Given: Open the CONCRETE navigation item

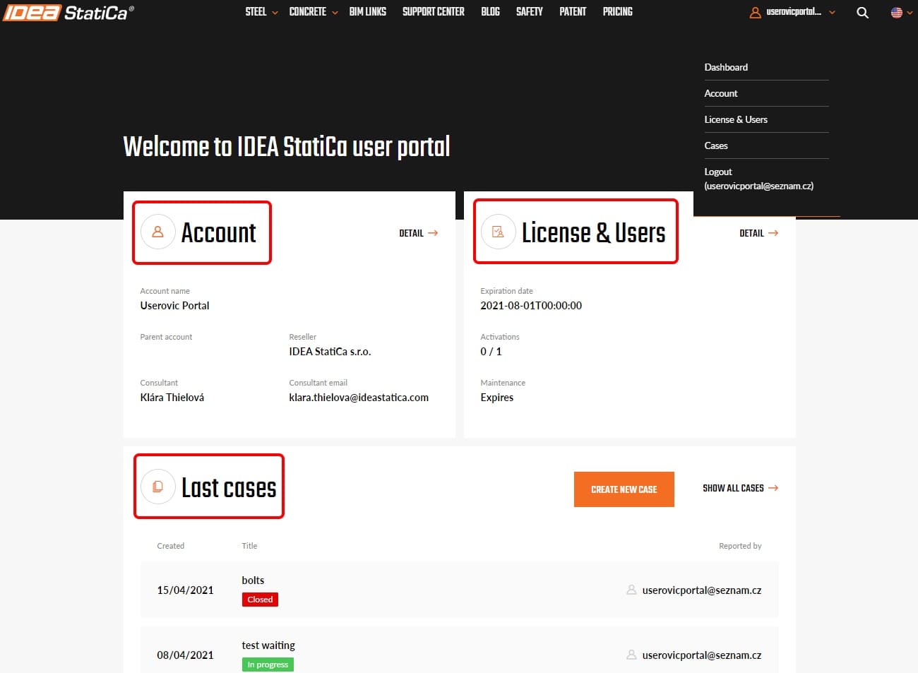Looking at the screenshot, I should 308,12.
